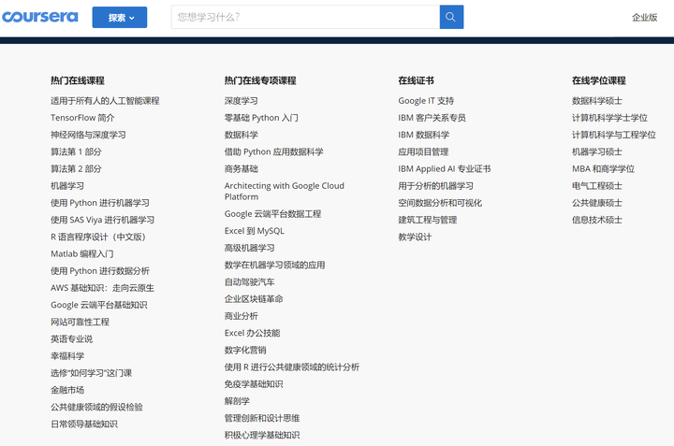Open 商务基础 link

pos(242,168)
